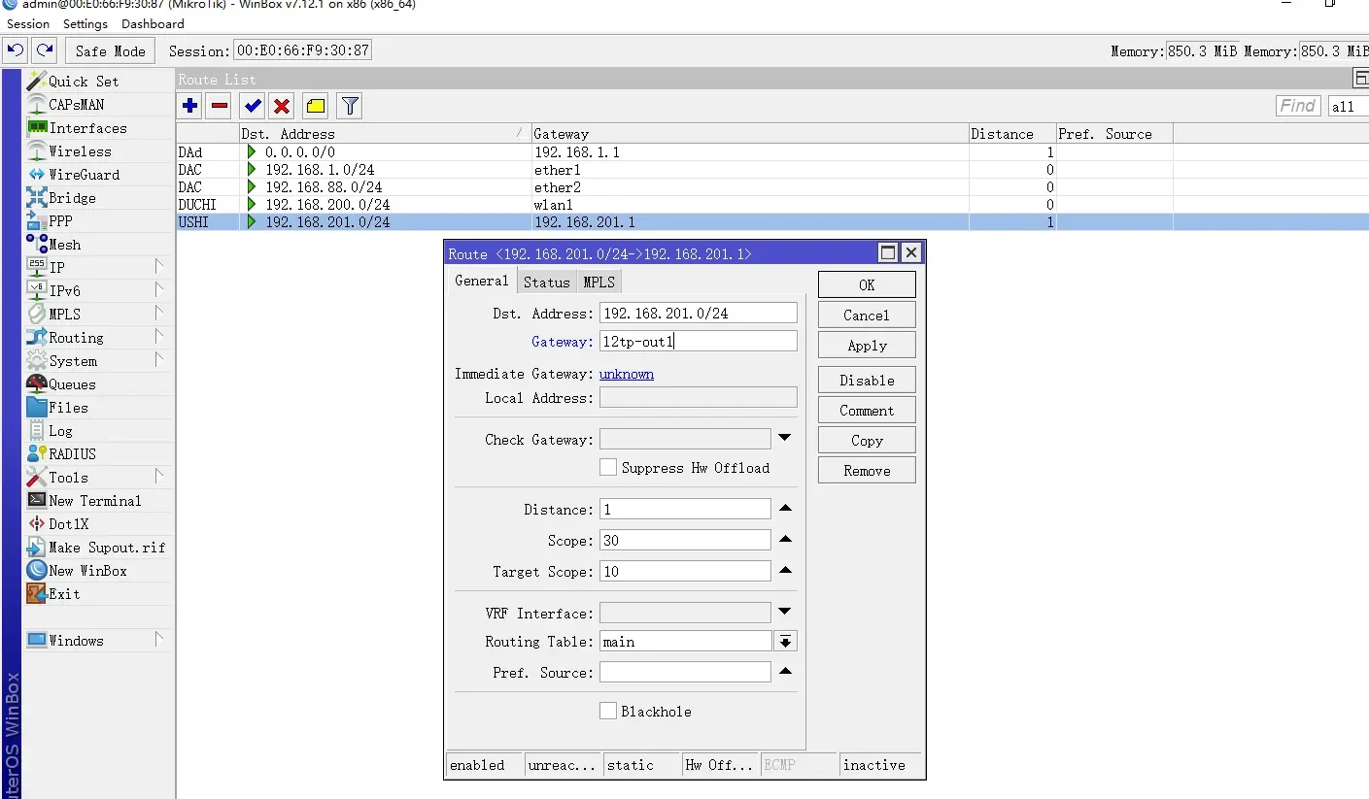Toggle Suppress Hw Offload checkbox
This screenshot has width=1369, height=799.
pyautogui.click(x=608, y=467)
